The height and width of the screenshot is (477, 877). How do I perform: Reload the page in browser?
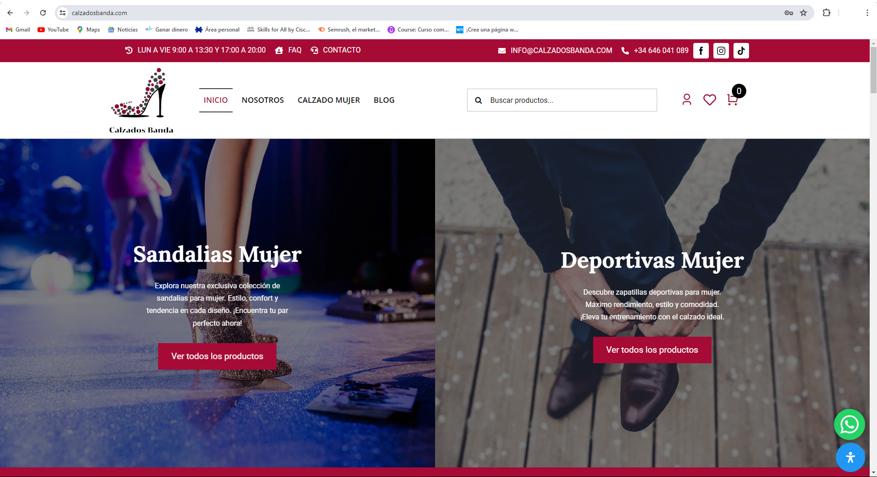point(43,13)
